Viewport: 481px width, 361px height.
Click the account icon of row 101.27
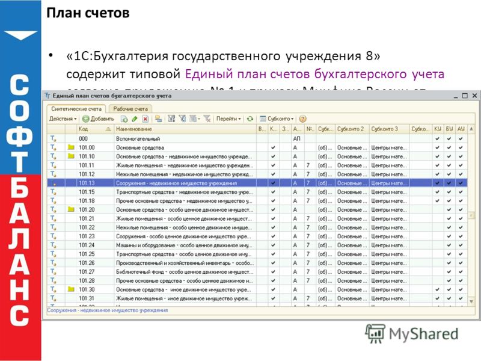(x=54, y=272)
